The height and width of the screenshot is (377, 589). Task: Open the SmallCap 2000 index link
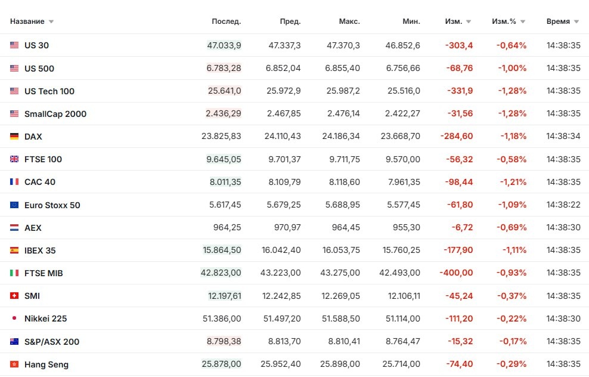click(55, 114)
